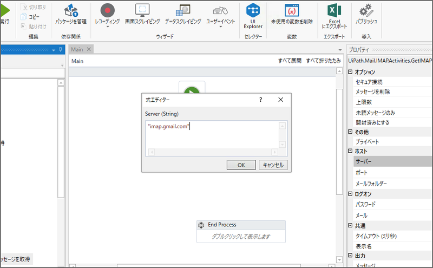The image size is (433, 268).
Task: Select Mark As Read (開封済みにする) property
Action: click(x=393, y=122)
